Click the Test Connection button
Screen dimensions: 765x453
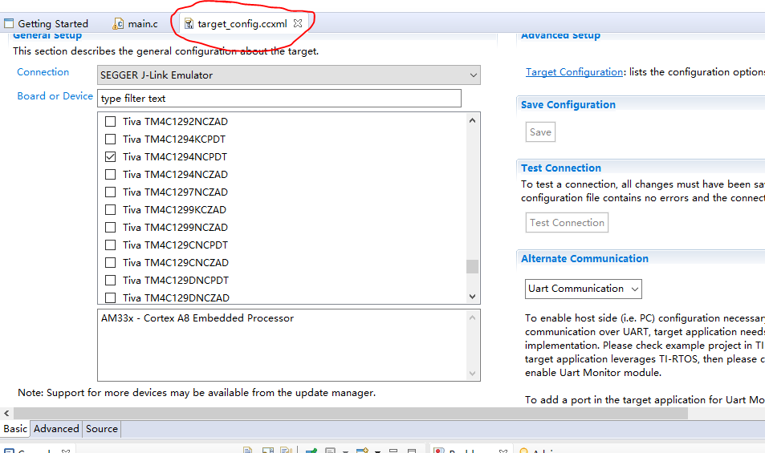[x=567, y=223]
